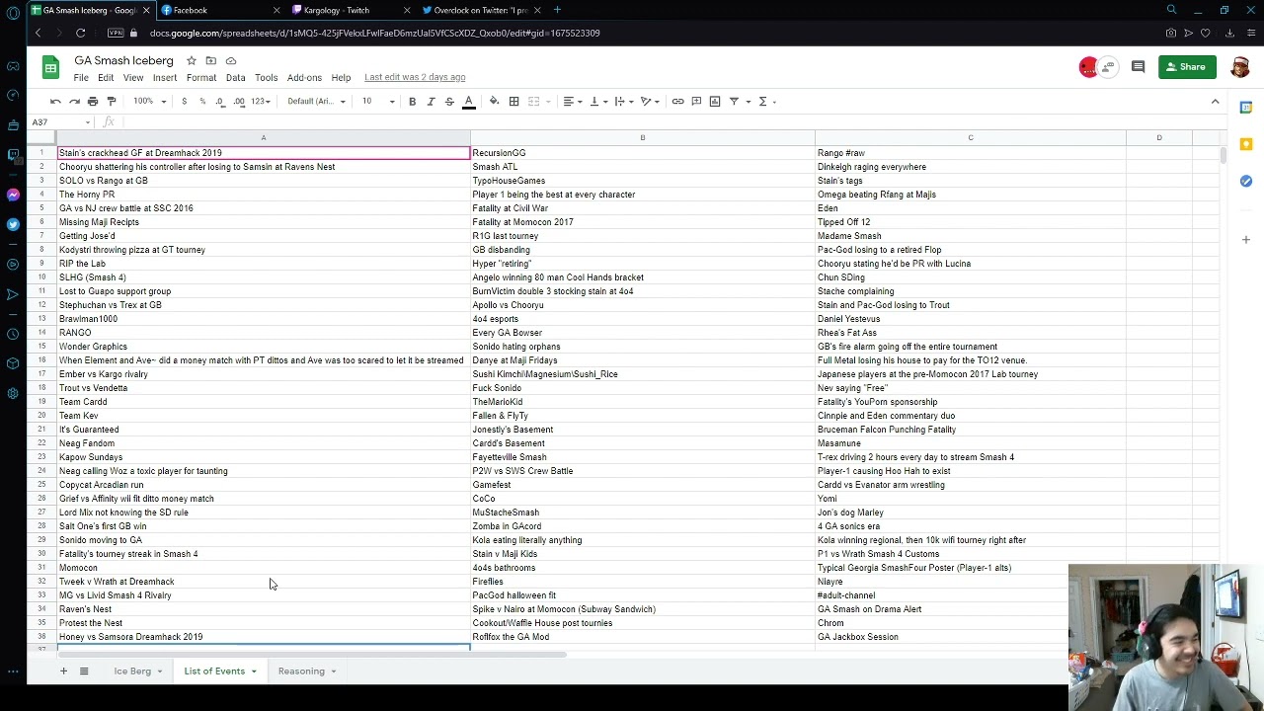Open horizontal align dropdown
The height and width of the screenshot is (711, 1264).
pyautogui.click(x=573, y=101)
